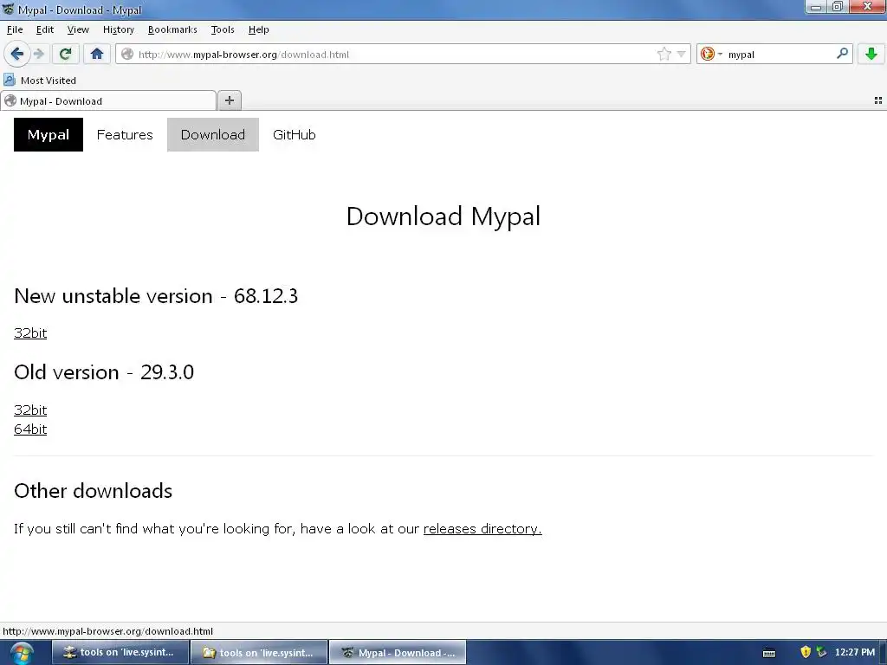This screenshot has height=665, width=887.
Task: Switch to second tools on live.sysint folder window
Action: [x=260, y=653]
